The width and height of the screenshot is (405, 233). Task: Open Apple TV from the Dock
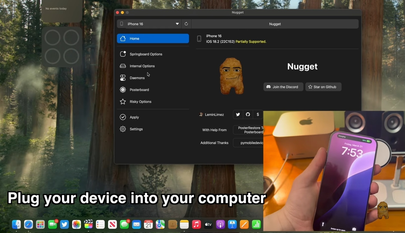click(x=208, y=224)
